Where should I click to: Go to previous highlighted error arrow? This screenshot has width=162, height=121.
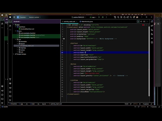146,25
